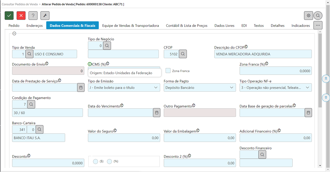The image size is (330, 172).
Task: Click the double chevron down round button
Action: [326, 98]
